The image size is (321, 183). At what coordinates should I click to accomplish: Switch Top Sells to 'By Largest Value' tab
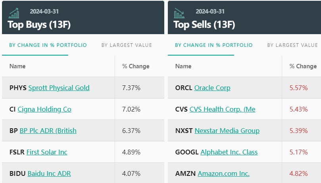point(292,45)
